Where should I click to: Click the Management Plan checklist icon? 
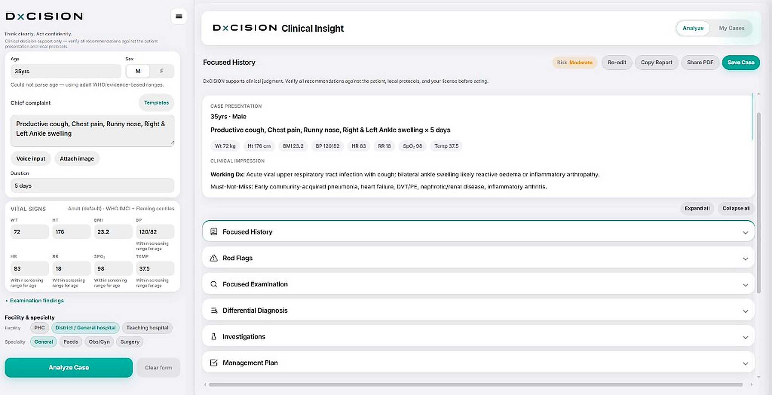pyautogui.click(x=214, y=363)
